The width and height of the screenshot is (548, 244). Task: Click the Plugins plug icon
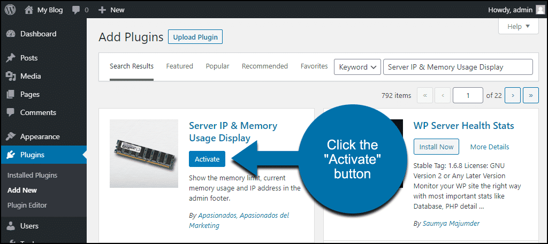11,155
